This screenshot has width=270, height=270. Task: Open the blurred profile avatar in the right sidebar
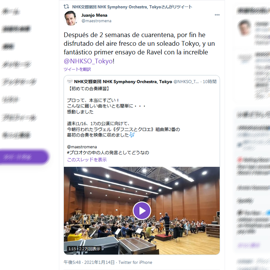click(x=244, y=27)
